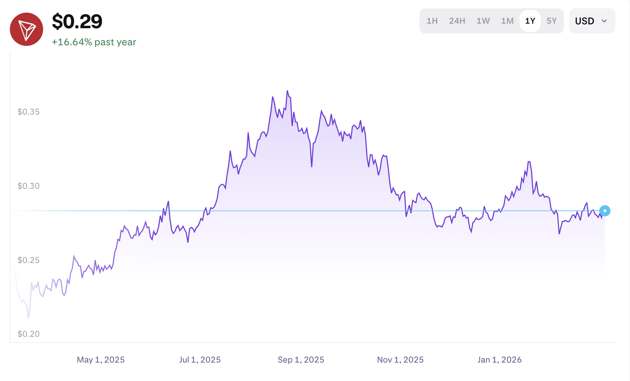Viewport: 630px width, 381px height.
Task: Click the blue current-price marker dot
Action: point(605,211)
